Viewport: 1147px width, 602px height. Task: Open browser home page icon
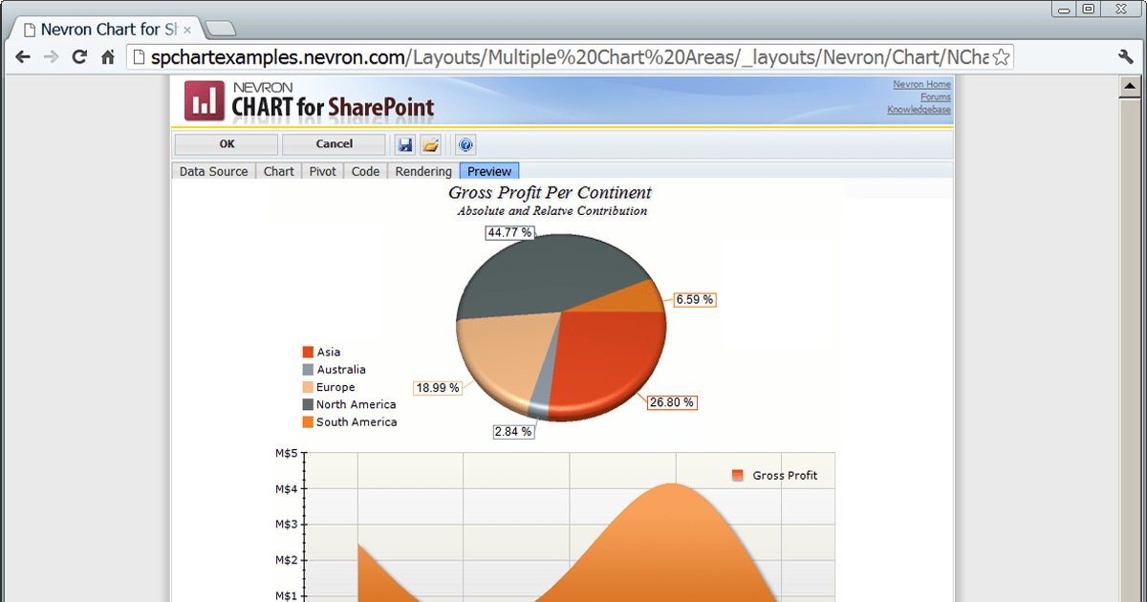click(107, 57)
